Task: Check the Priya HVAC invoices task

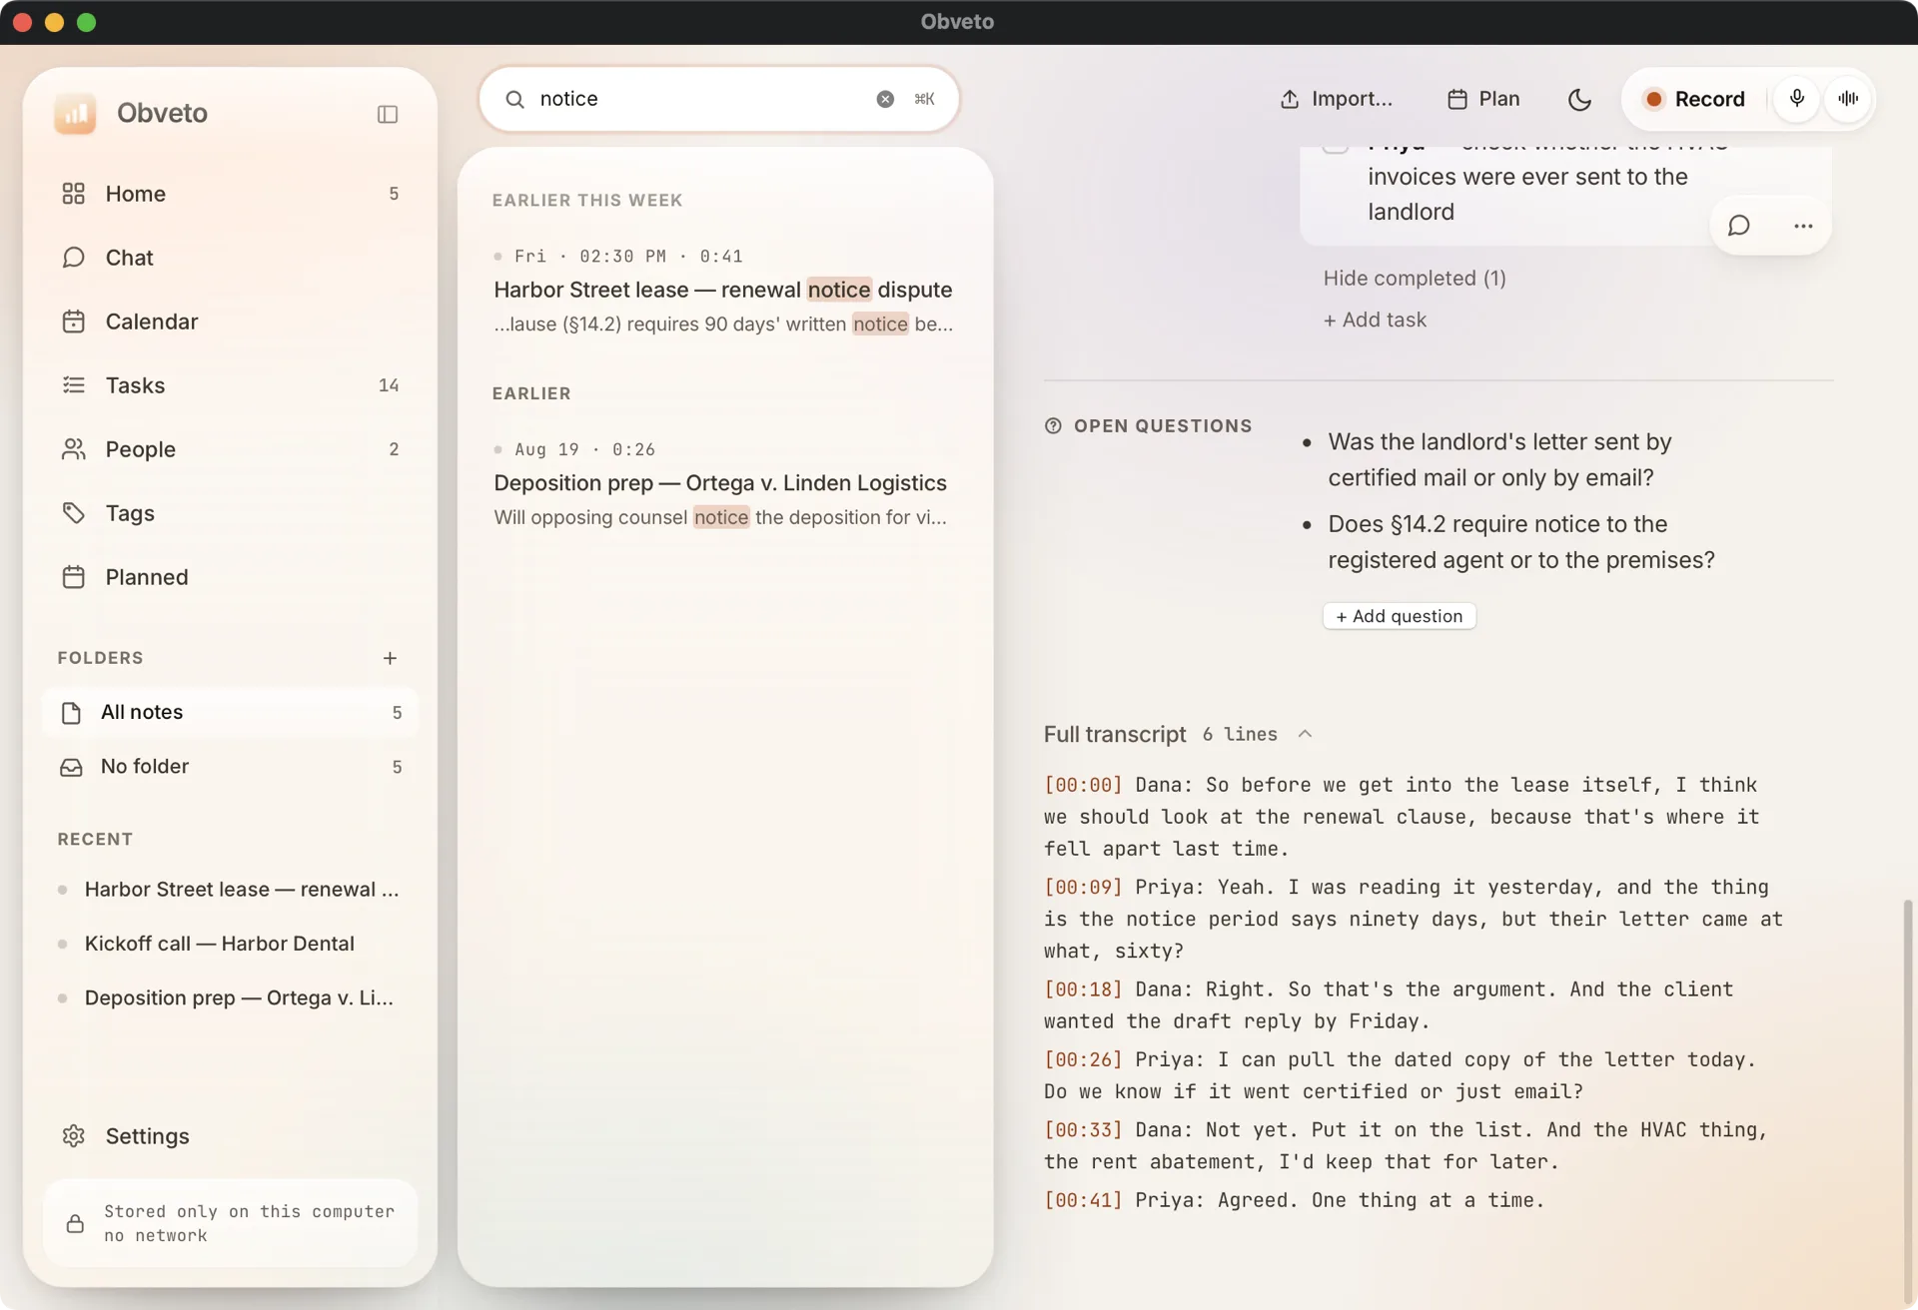Action: (1336, 147)
